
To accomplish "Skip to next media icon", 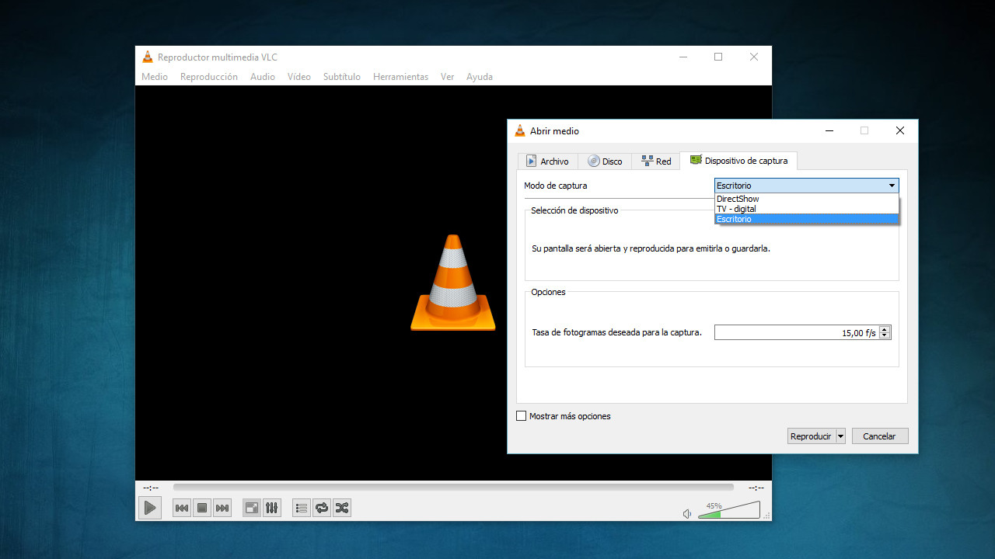I will (222, 507).
